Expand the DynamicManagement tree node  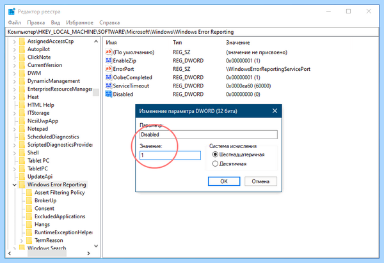click(15, 81)
